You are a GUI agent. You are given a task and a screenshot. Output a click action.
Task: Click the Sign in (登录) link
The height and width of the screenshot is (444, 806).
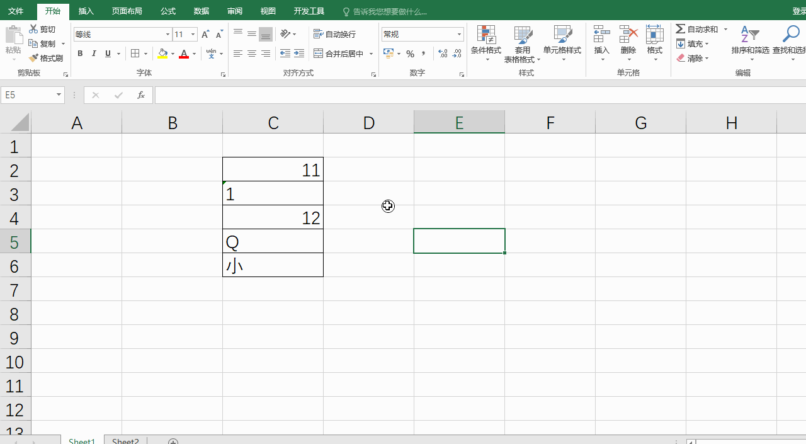click(798, 11)
